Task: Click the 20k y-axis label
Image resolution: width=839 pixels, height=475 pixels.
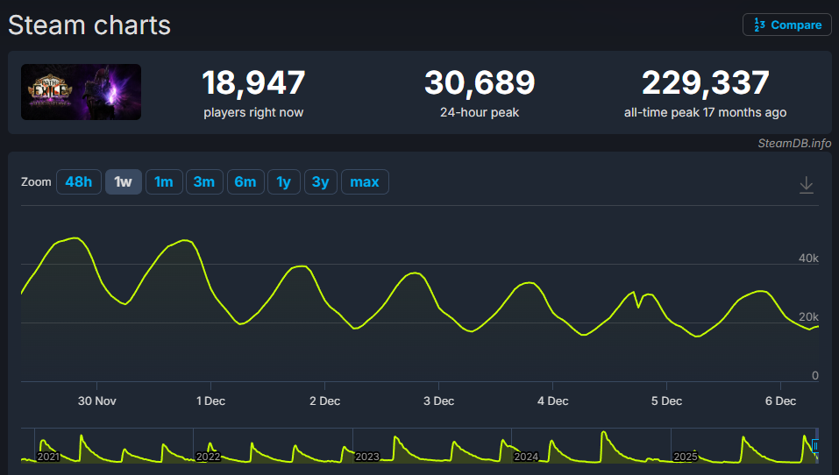Action: (808, 317)
